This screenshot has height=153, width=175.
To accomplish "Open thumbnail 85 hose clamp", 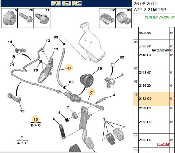I will (x=123, y=18).
